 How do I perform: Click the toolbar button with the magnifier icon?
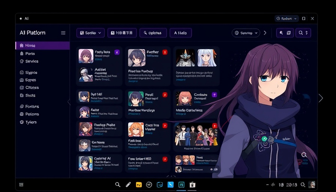(x=153, y=33)
